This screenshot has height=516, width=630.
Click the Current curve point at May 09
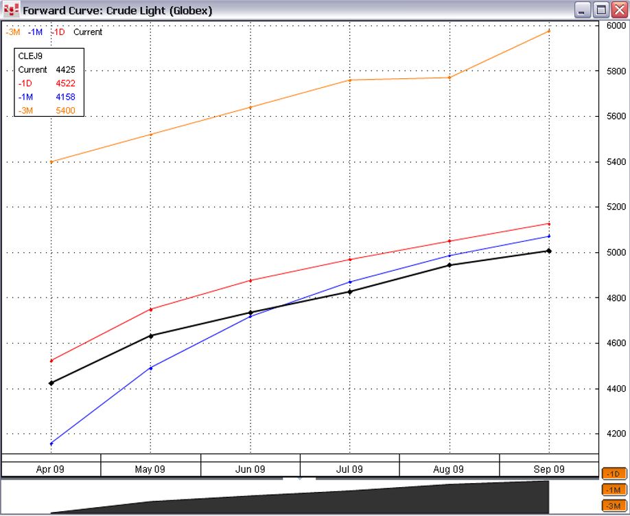pos(151,336)
